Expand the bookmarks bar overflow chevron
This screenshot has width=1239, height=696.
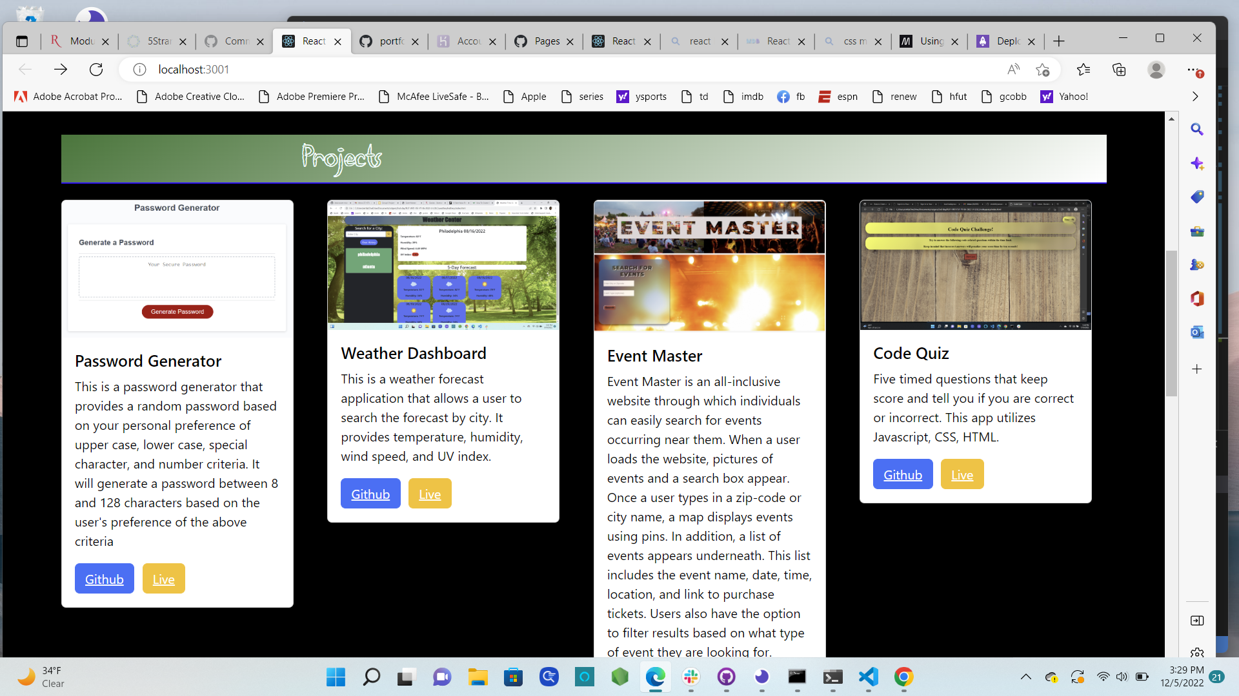tap(1195, 97)
